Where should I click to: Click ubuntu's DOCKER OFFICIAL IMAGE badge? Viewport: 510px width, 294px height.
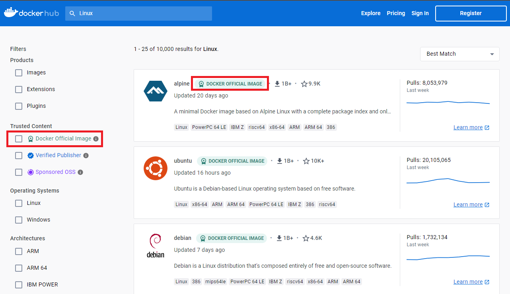pos(232,161)
